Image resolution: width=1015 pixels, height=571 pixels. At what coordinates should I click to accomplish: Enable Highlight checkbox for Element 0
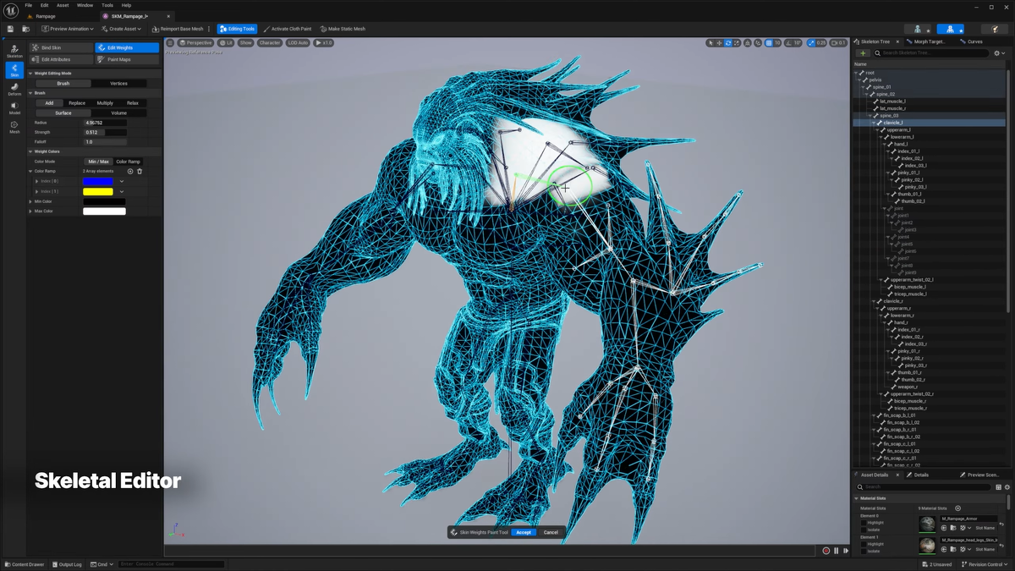864,523
